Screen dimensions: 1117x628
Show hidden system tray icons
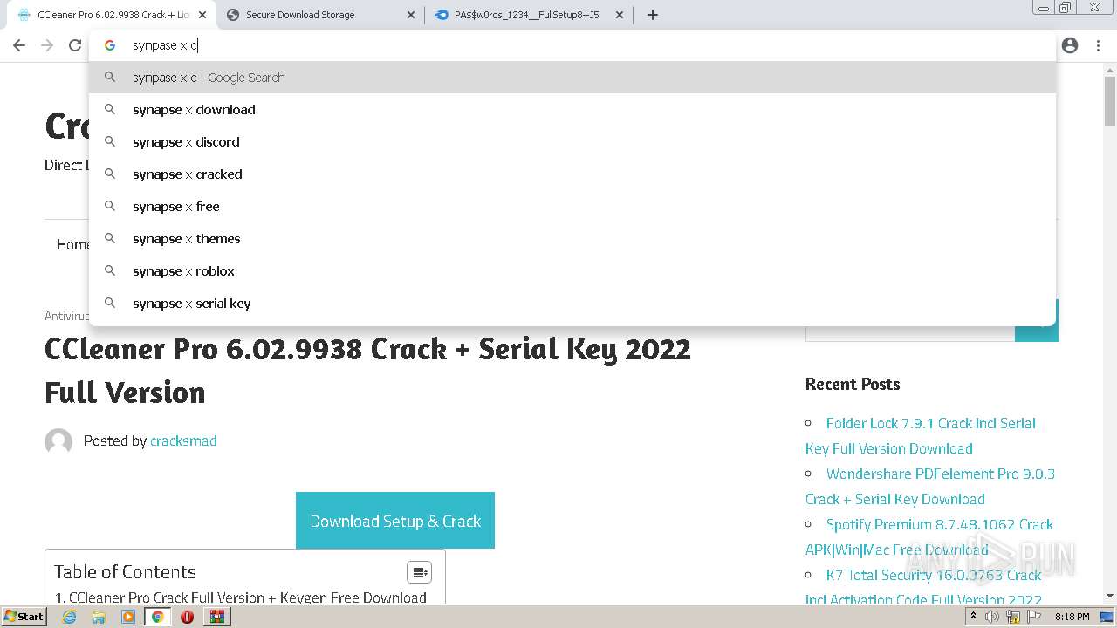click(973, 617)
